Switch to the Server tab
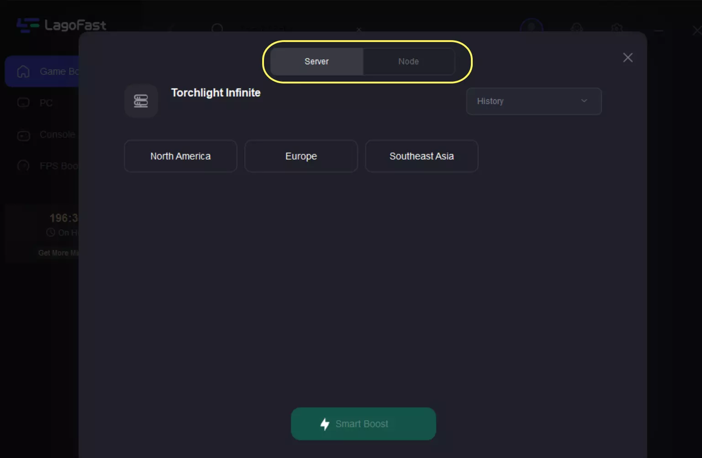702x458 pixels. 317,62
